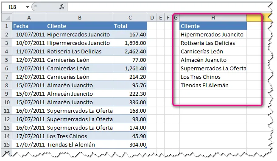277x161 pixels.
Task: Select cell with total 1,696.00
Action: click(130, 43)
